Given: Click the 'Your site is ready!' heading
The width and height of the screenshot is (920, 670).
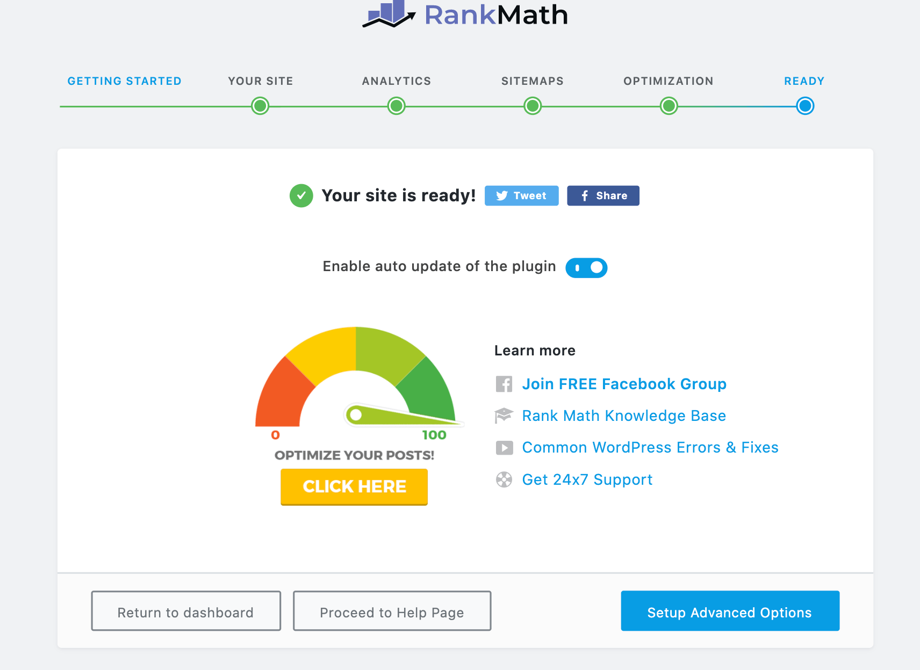Looking at the screenshot, I should (399, 195).
